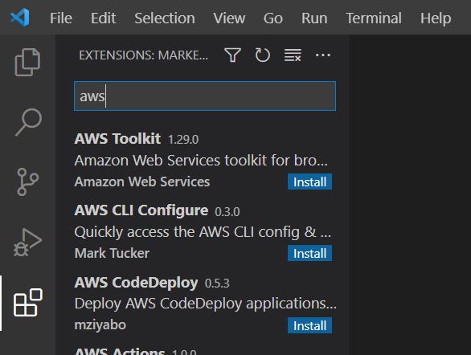Viewport: 471px width, 355px height.
Task: Install the AWS CodeDeploy extension
Action: point(309,325)
